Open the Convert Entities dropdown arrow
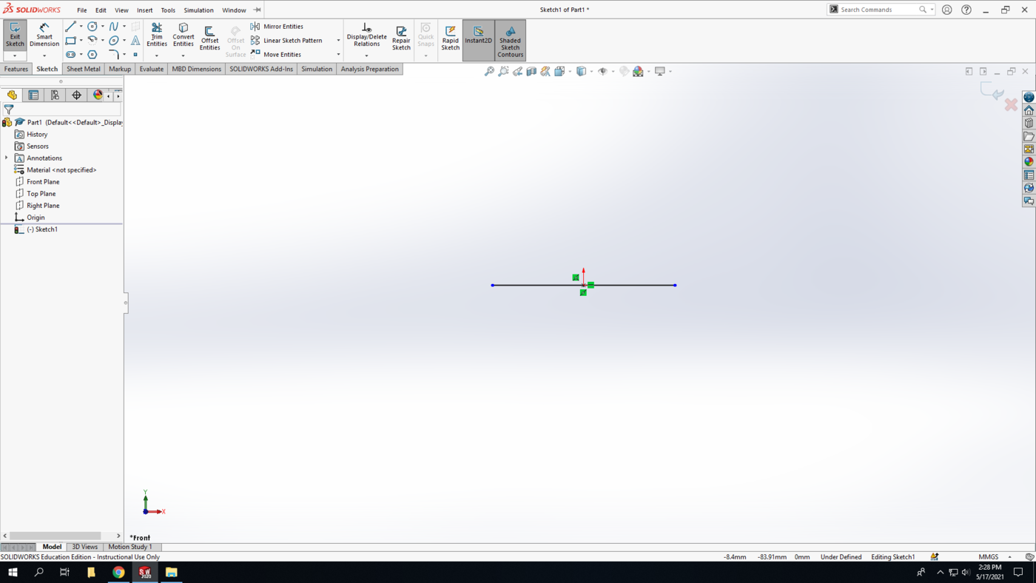This screenshot has height=583, width=1036. (184, 56)
